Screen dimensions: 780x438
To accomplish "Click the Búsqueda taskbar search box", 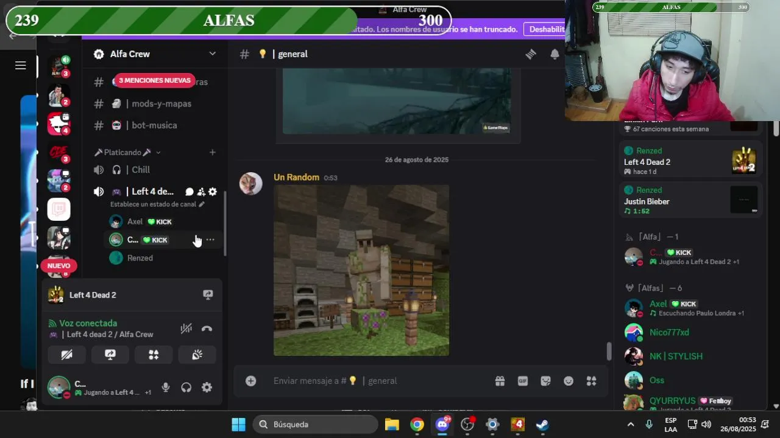I will pyautogui.click(x=315, y=424).
